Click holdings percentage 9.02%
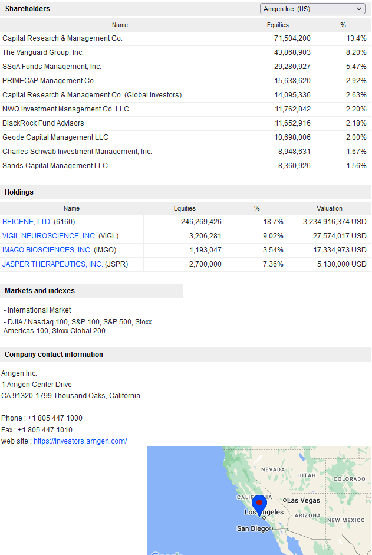 273,236
